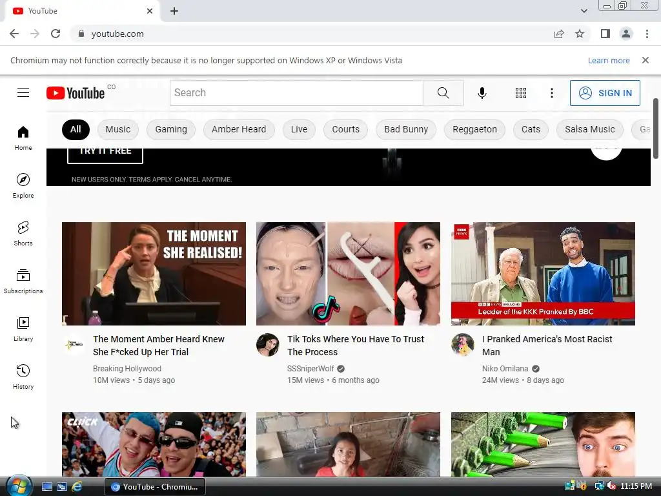This screenshot has height=496, width=661.
Task: Open "Tik Toks Where You Have To Trust" title
Action: pyautogui.click(x=356, y=346)
